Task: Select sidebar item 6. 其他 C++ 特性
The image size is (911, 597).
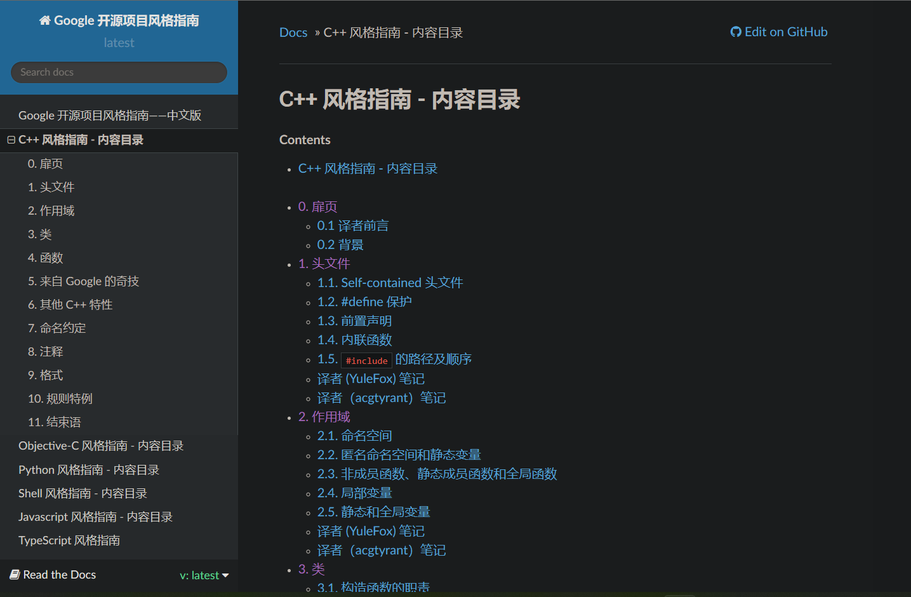Action: click(119, 305)
